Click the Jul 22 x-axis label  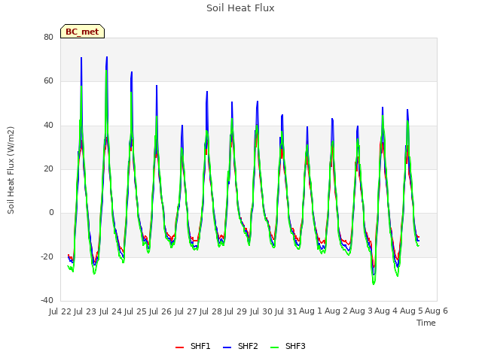(x=60, y=311)
